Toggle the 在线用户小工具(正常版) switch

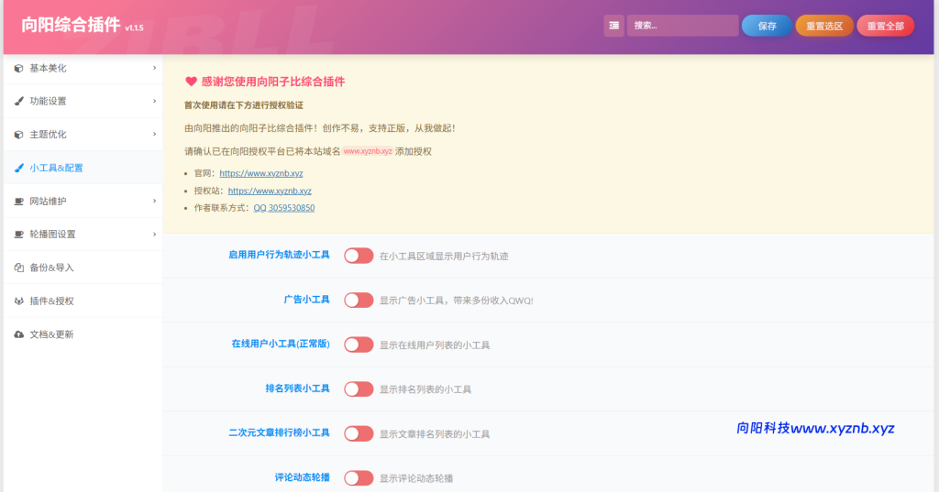pyautogui.click(x=359, y=344)
